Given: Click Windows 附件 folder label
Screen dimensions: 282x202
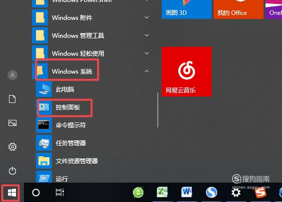Looking at the screenshot, I should click(x=72, y=17).
